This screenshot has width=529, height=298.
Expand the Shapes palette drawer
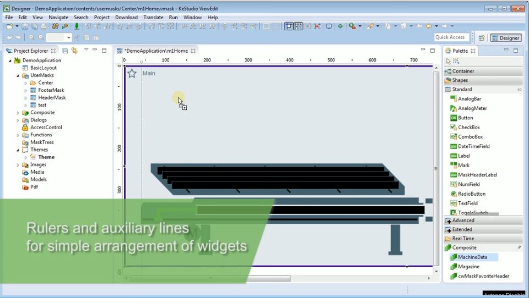[x=483, y=80]
